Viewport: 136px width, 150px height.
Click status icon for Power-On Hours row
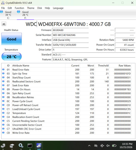[3, 89]
